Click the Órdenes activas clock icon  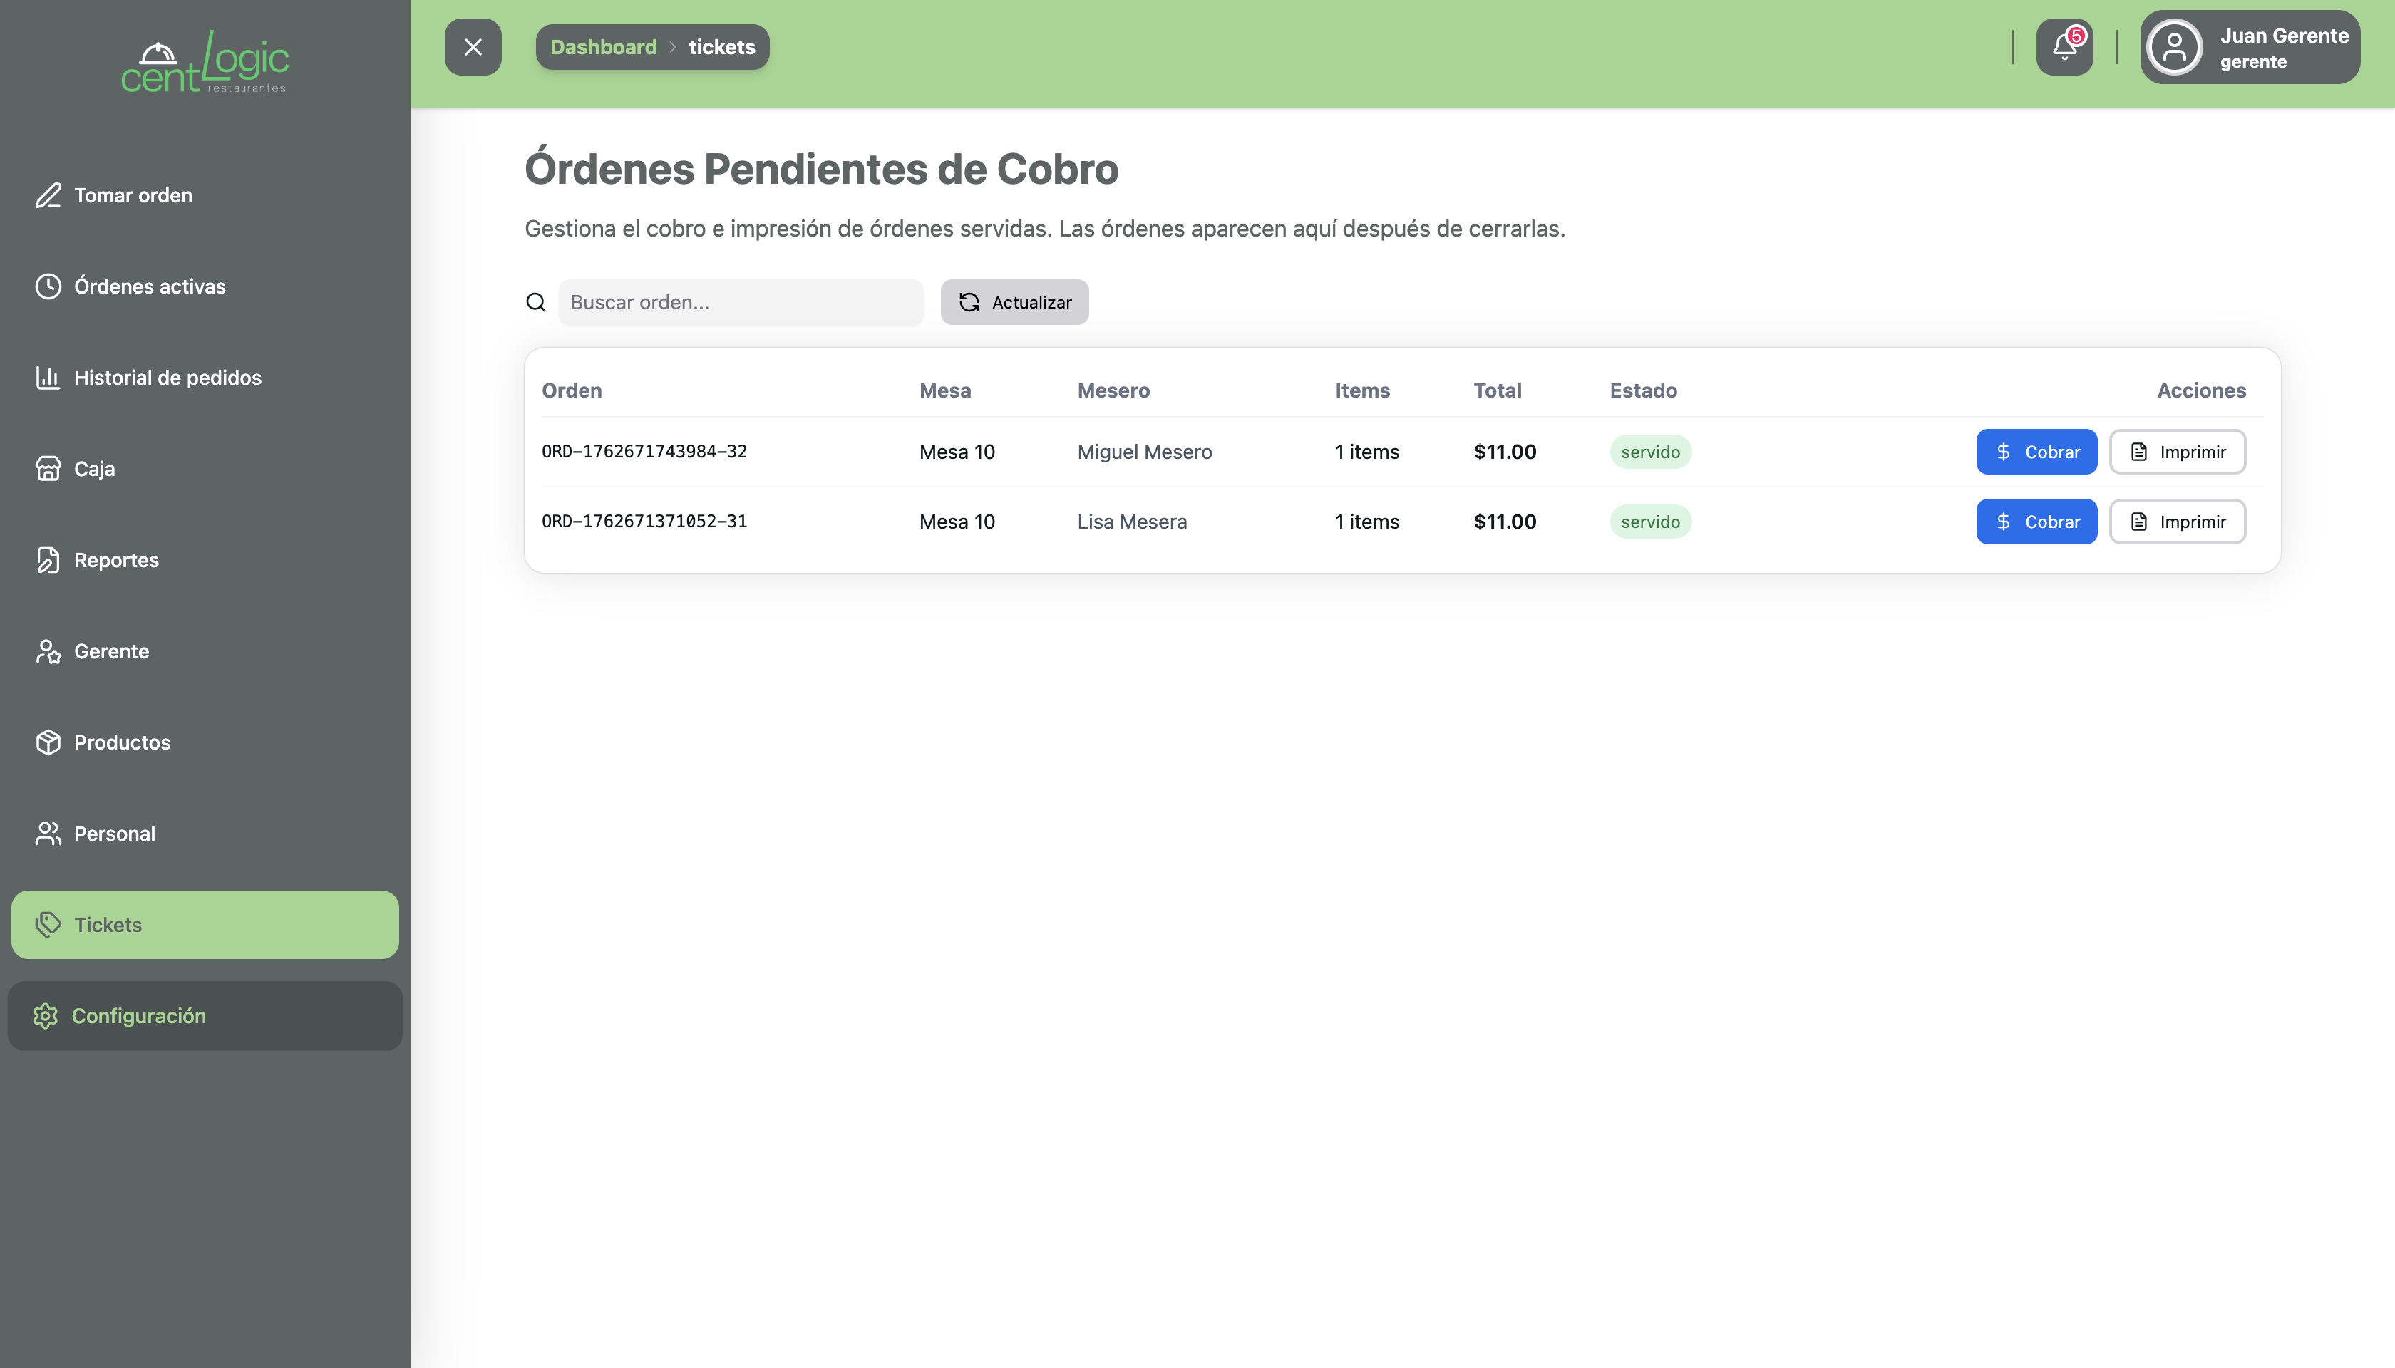point(48,286)
